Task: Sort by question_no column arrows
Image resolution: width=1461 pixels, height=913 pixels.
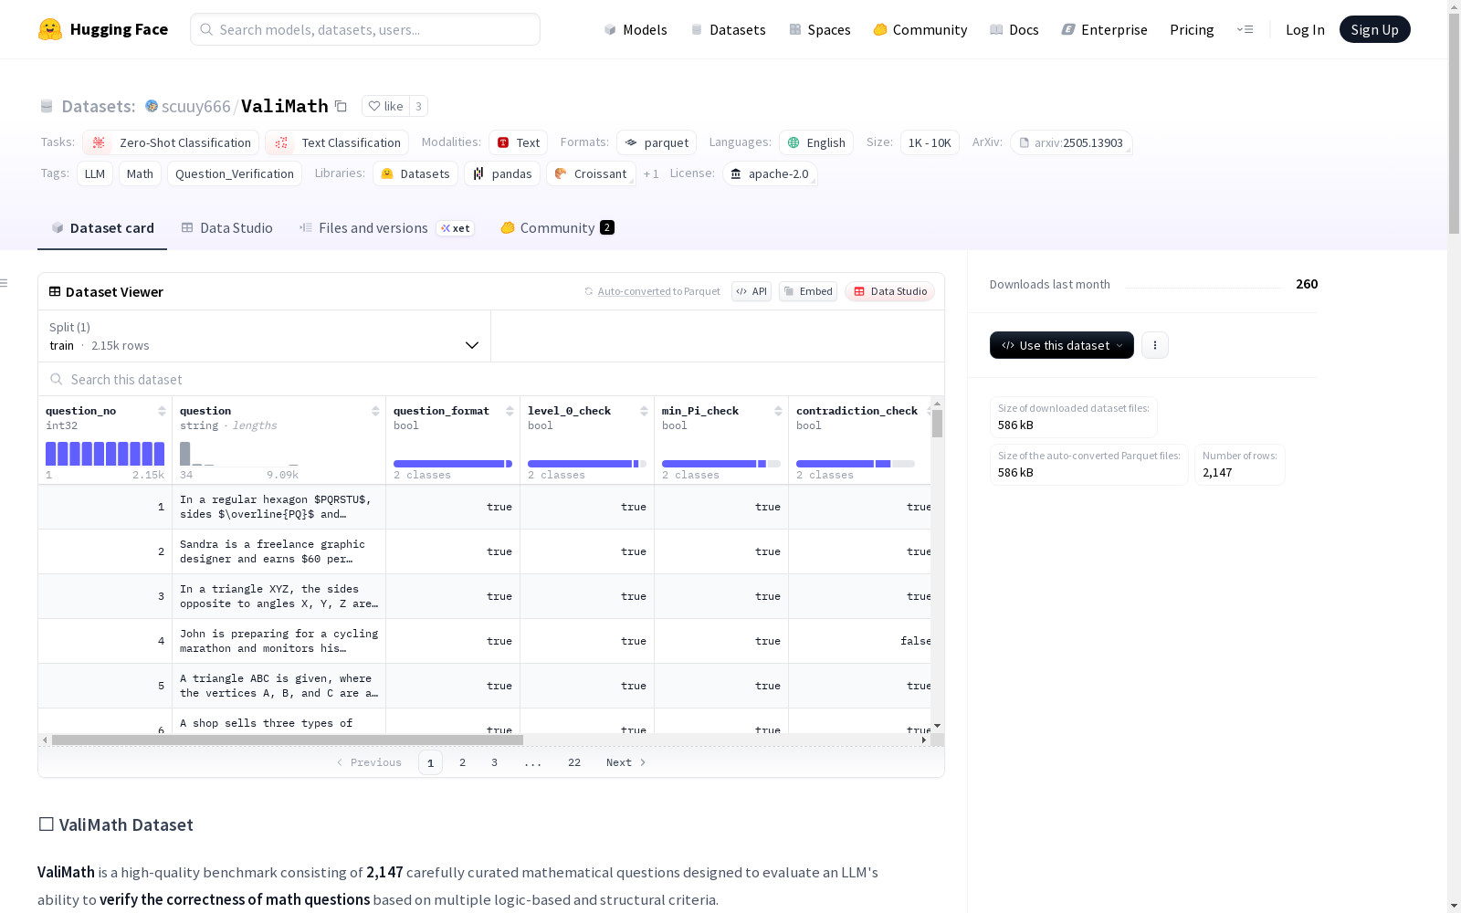Action: (162, 411)
